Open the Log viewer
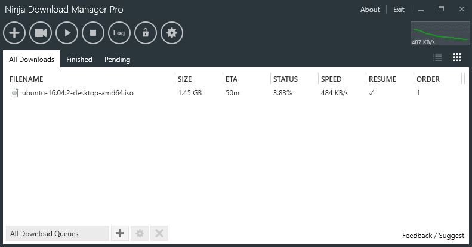The width and height of the screenshot is (472, 247). pyautogui.click(x=119, y=33)
